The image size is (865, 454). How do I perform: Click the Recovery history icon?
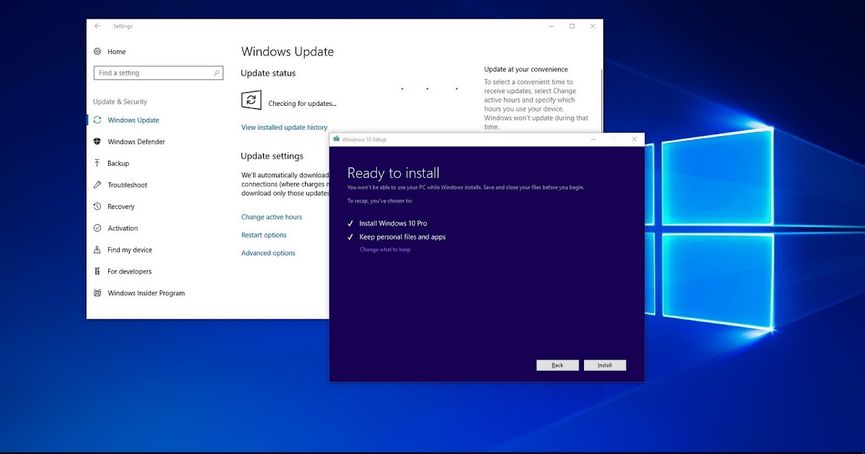[97, 207]
